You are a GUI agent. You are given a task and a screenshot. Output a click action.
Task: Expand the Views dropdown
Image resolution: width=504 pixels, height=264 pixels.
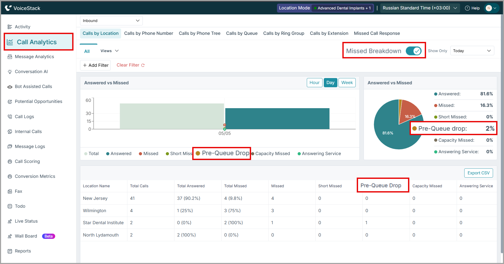tap(110, 51)
